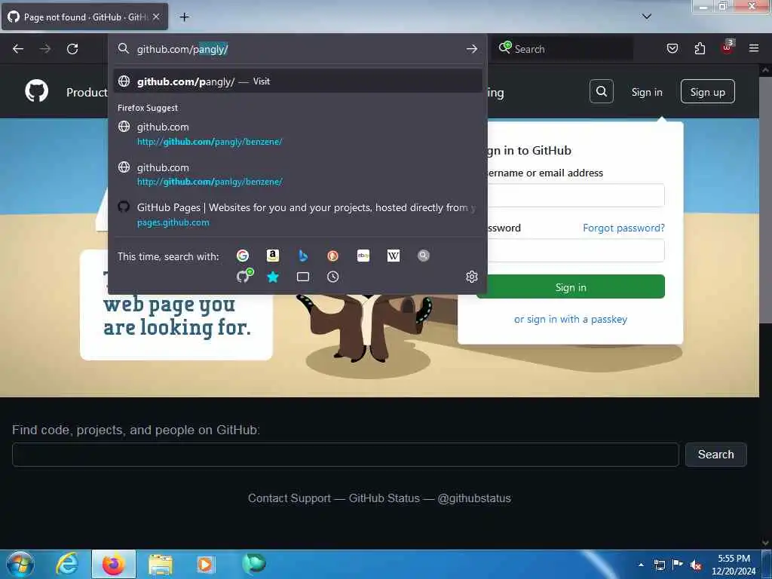Expand the list all tabs chevron

coord(646,17)
